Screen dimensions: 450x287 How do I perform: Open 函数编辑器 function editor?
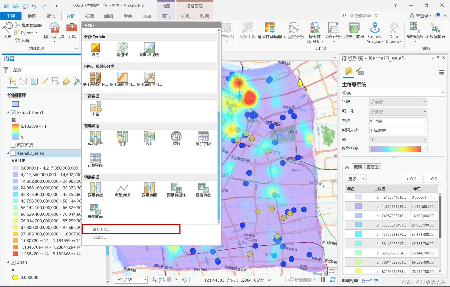point(435,31)
